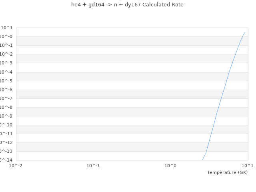Click the x-axis tick label 10^-1
256x192 pixels.
point(93,166)
